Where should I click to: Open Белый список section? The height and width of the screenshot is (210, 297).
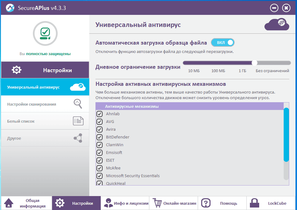45,121
